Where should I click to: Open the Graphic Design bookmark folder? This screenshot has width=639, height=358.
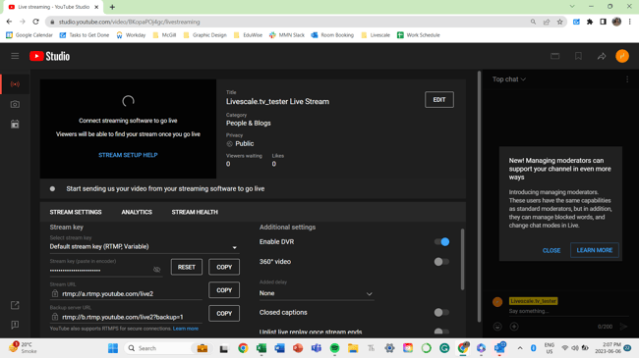[x=205, y=35]
